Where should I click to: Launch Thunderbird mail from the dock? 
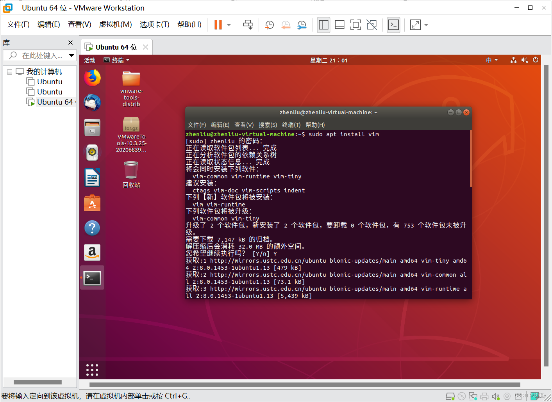(x=92, y=103)
